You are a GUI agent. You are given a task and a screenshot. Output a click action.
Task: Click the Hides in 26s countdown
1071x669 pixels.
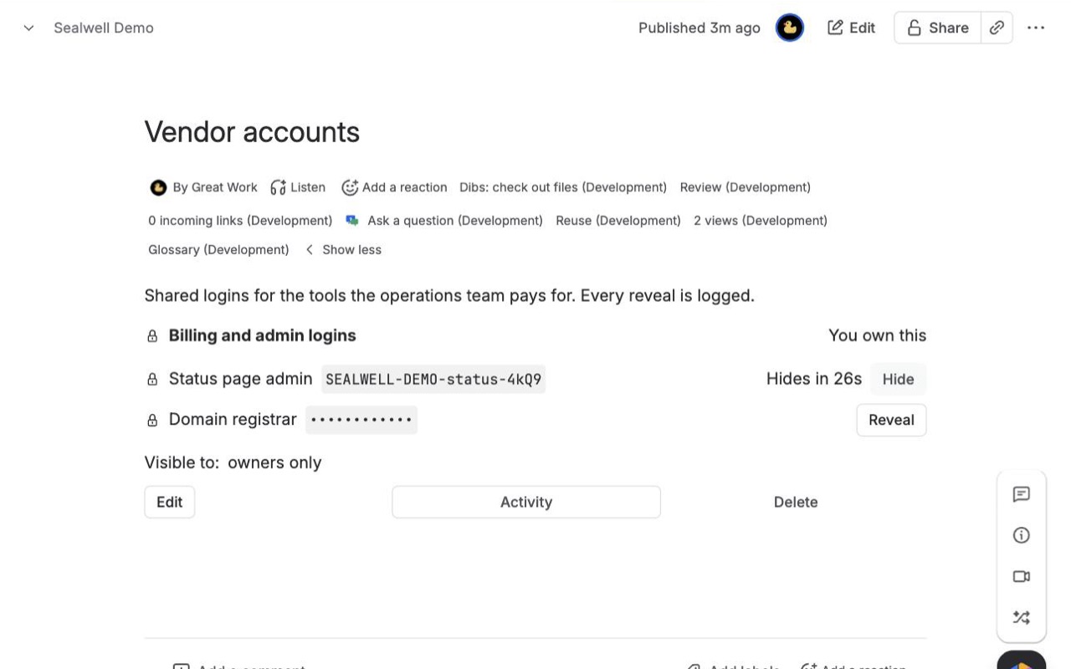pyautogui.click(x=814, y=379)
